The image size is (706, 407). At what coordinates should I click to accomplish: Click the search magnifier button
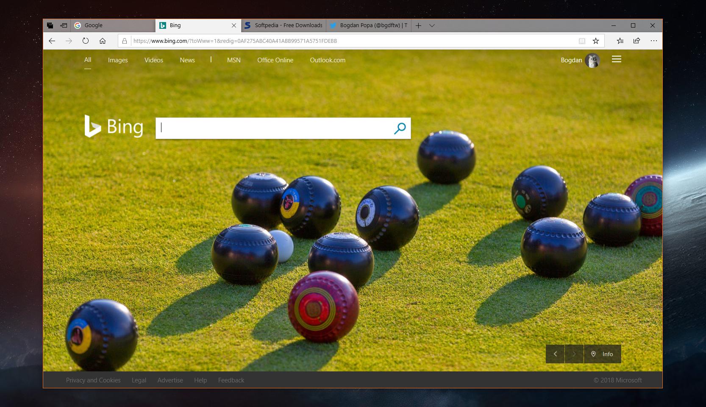[x=400, y=128]
